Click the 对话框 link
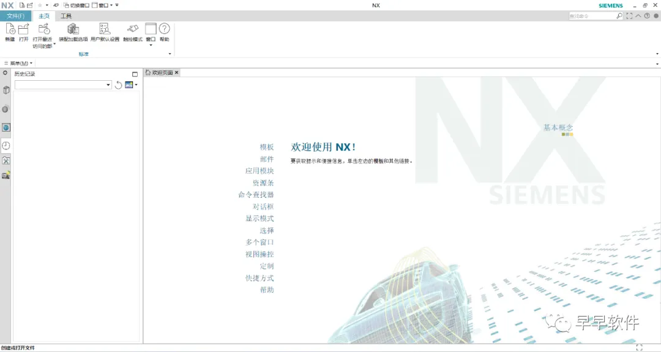The image size is (661, 352). tap(263, 206)
